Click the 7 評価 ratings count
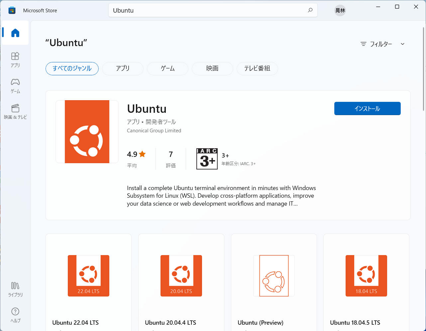Image resolution: width=426 pixels, height=331 pixels. coord(171,159)
